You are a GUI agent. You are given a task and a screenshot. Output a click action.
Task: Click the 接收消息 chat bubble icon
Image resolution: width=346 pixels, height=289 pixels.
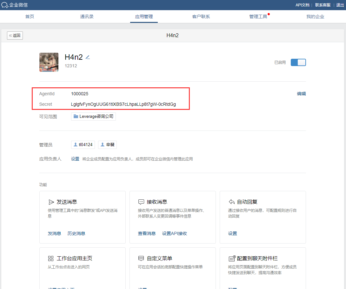141,202
